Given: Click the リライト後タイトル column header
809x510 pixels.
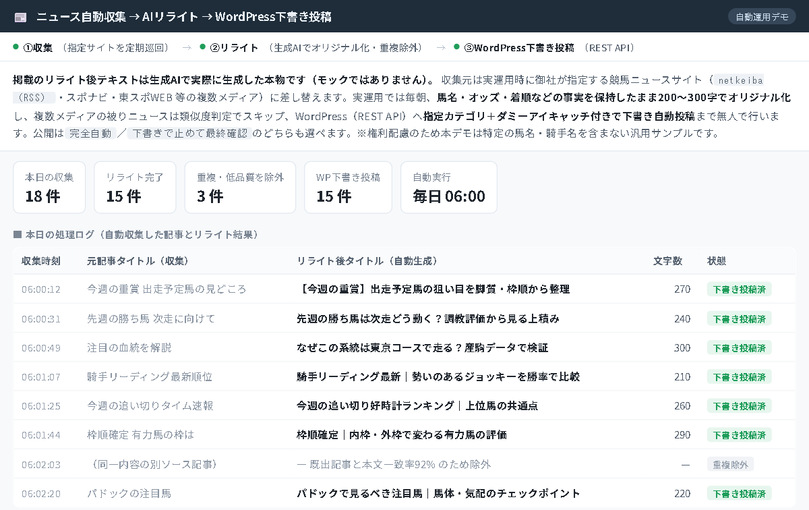Looking at the screenshot, I should tap(367, 260).
